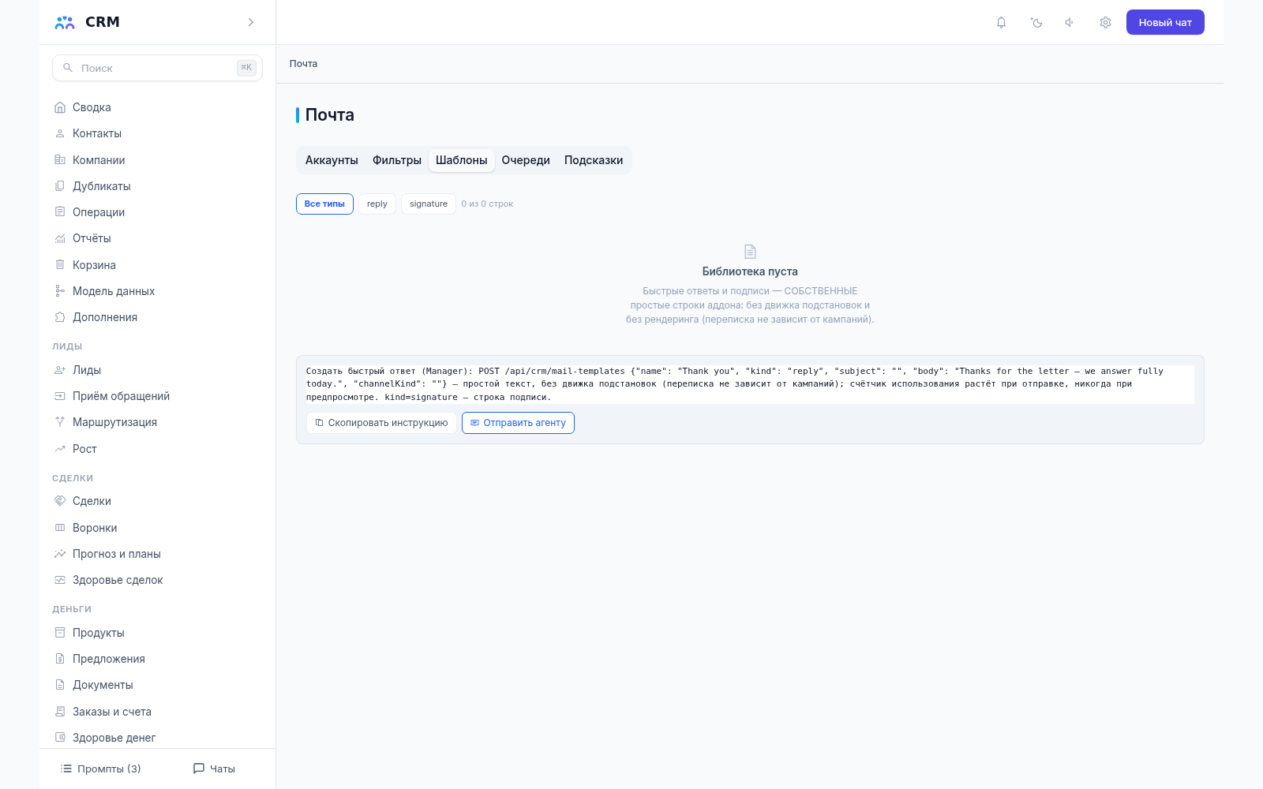Collapse the CRM sidebar chevron
The height and width of the screenshot is (789, 1263).
[x=251, y=22]
